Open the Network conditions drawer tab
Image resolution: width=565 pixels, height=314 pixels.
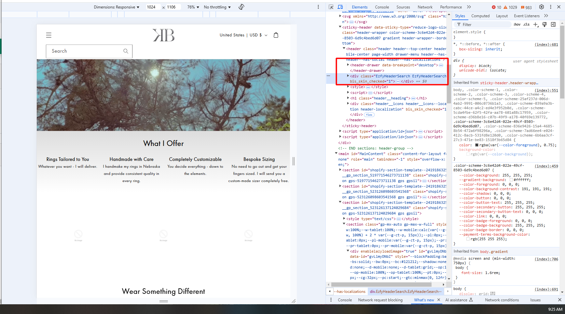coord(502,300)
